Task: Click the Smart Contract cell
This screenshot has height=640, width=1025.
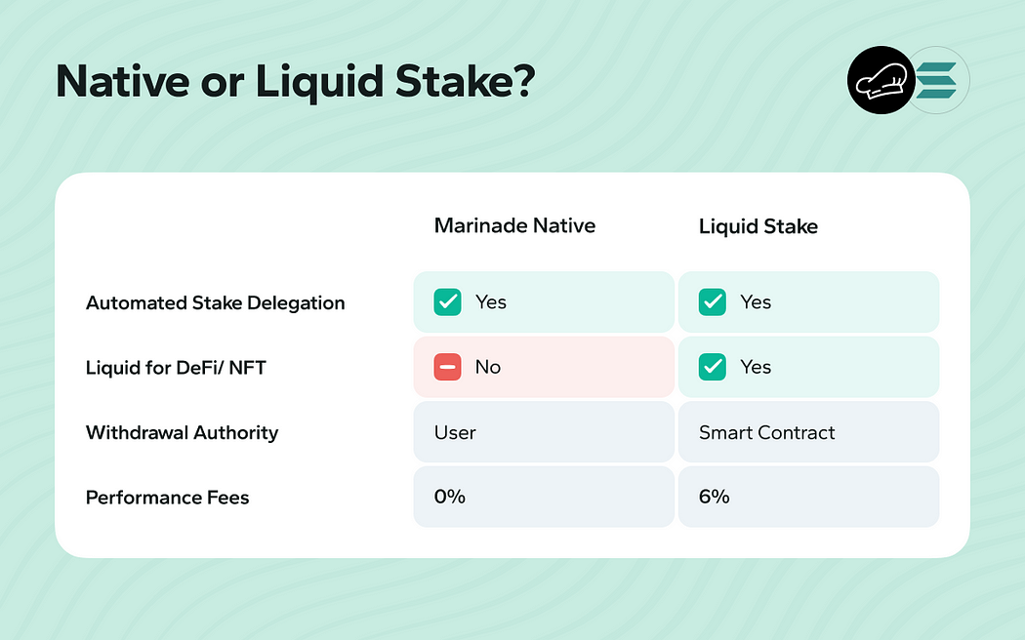Action: coord(767,432)
